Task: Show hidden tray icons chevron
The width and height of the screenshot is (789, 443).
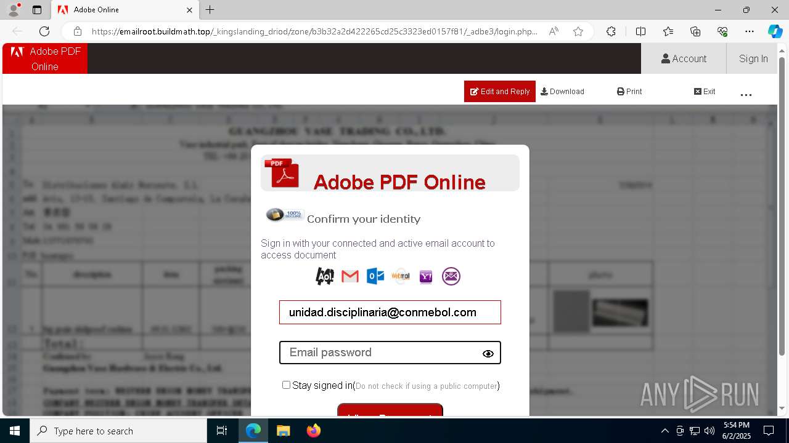Action: (664, 431)
